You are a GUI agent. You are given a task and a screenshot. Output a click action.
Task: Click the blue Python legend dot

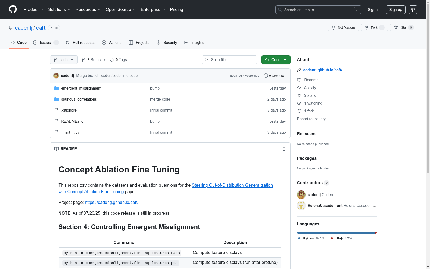299,238
